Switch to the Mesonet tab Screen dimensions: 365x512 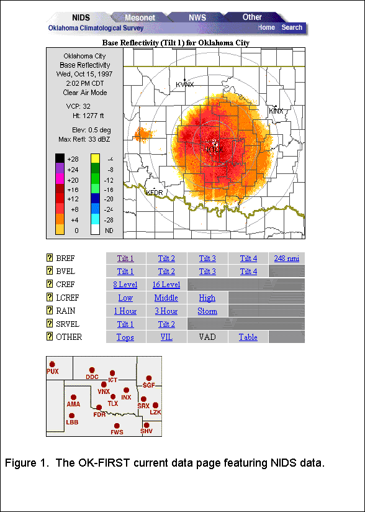click(140, 17)
